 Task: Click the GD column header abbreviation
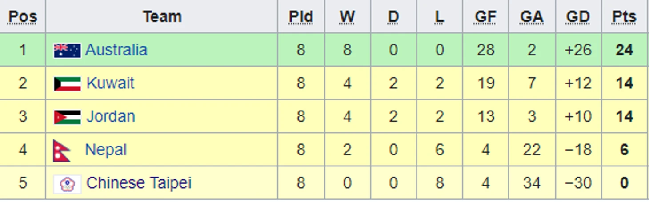pyautogui.click(x=578, y=17)
